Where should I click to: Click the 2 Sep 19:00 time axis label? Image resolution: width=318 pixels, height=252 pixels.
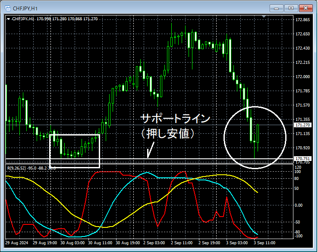pos(209,243)
